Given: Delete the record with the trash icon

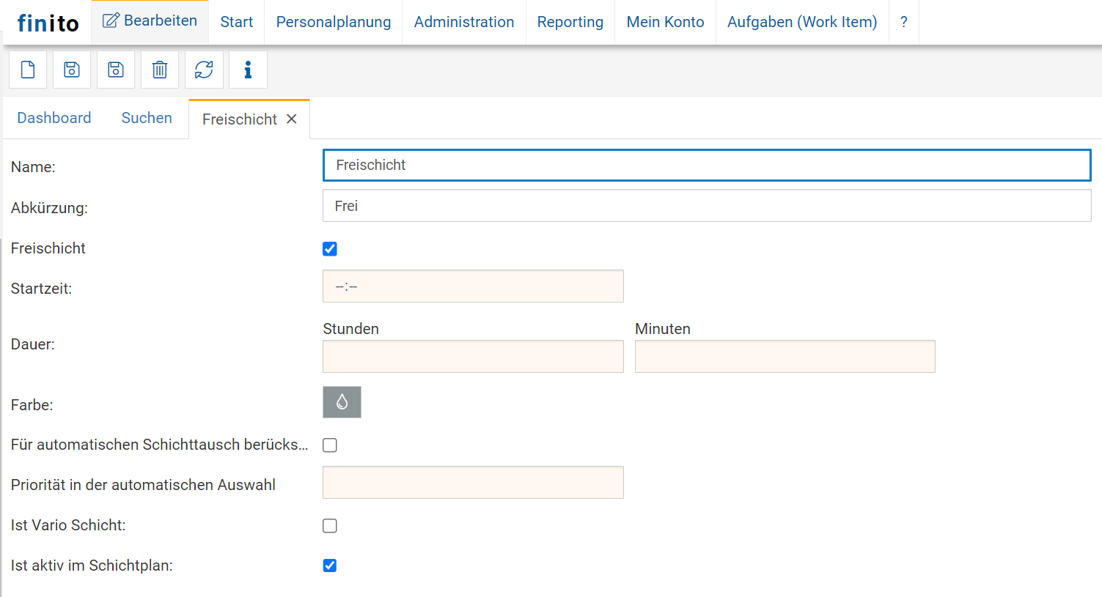Looking at the screenshot, I should pyautogui.click(x=160, y=70).
